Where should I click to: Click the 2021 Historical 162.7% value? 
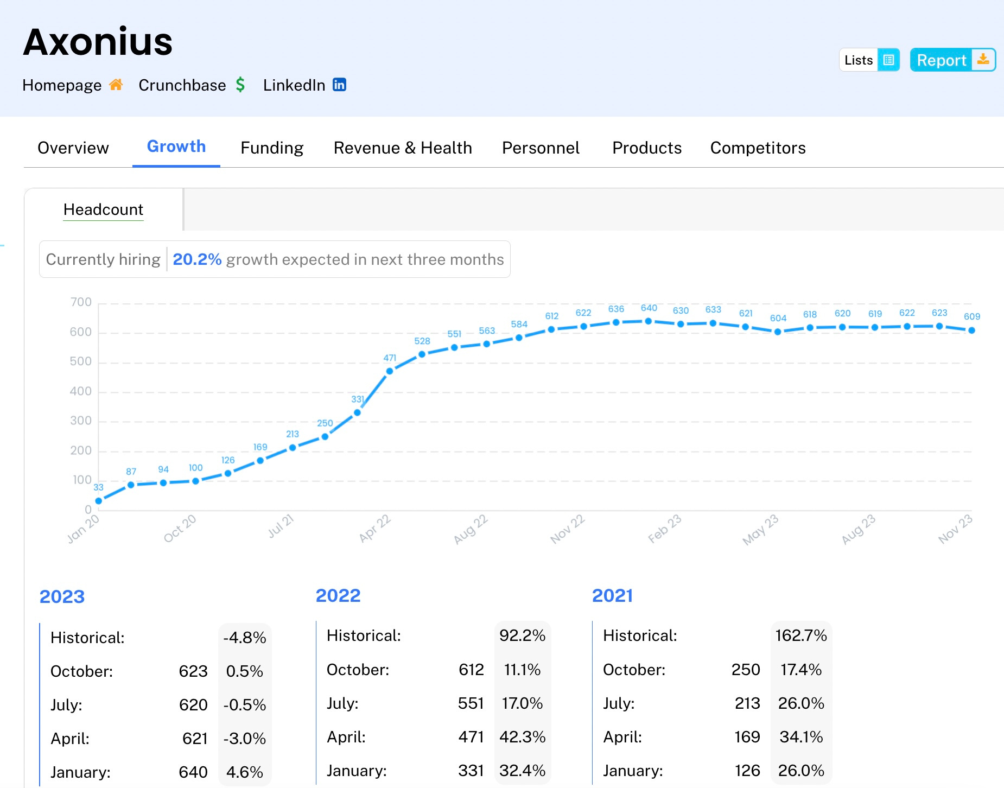coord(801,636)
